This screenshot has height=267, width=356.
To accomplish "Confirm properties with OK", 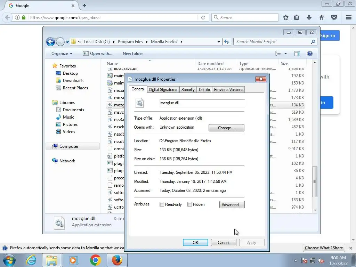I will [195, 242].
